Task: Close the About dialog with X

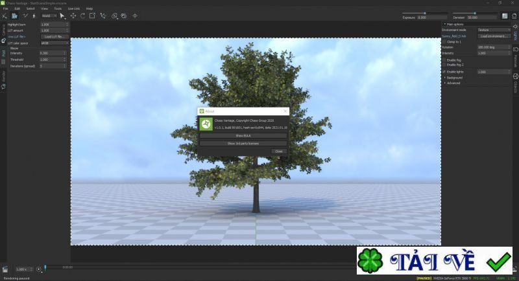Action: click(285, 111)
